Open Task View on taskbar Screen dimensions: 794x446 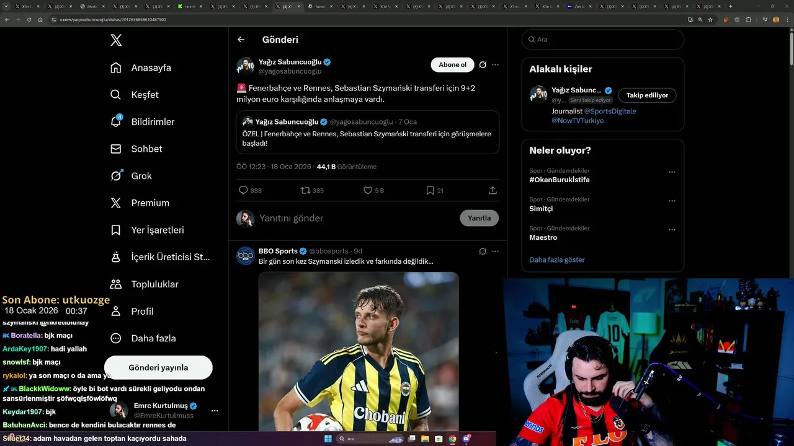(x=411, y=439)
